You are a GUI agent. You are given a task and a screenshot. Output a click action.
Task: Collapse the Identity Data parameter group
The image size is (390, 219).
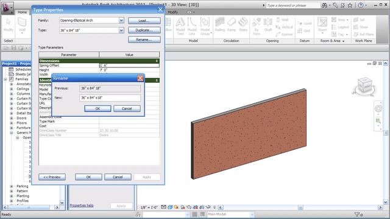point(157,80)
